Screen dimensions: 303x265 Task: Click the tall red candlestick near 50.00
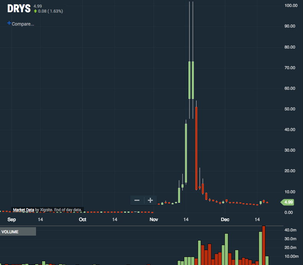196,147
